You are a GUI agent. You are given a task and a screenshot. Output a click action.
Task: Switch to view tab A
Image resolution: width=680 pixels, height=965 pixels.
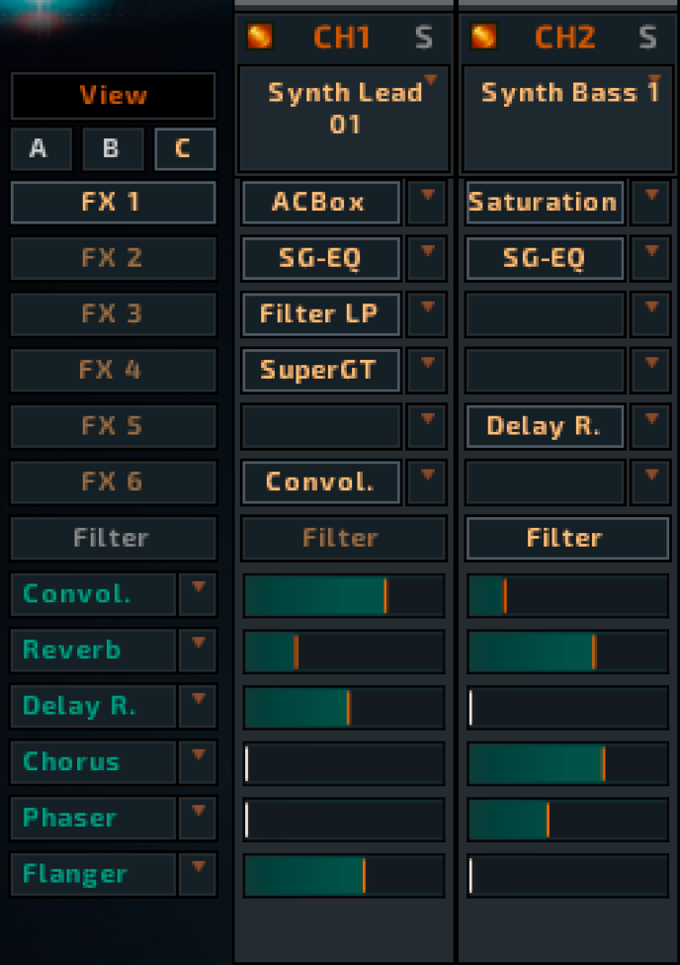point(40,148)
